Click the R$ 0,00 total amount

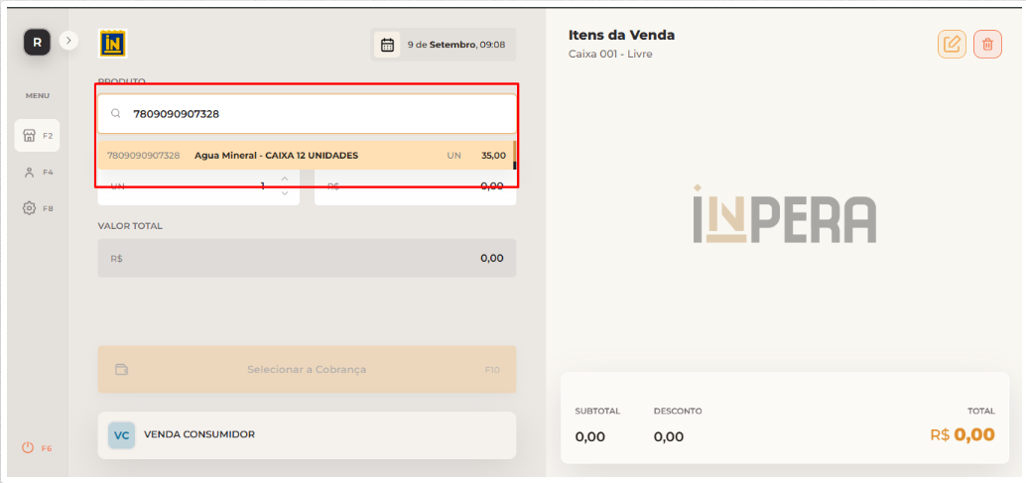click(962, 434)
